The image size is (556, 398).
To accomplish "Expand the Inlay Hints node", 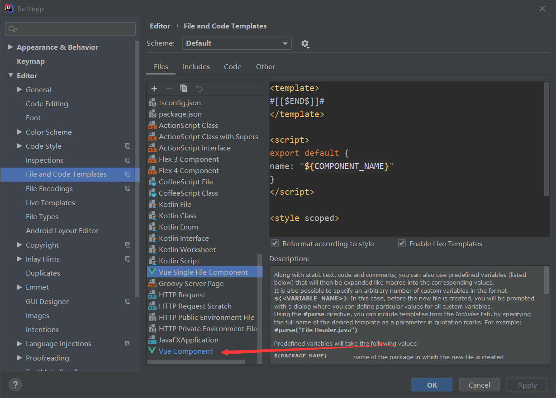I will coord(19,259).
